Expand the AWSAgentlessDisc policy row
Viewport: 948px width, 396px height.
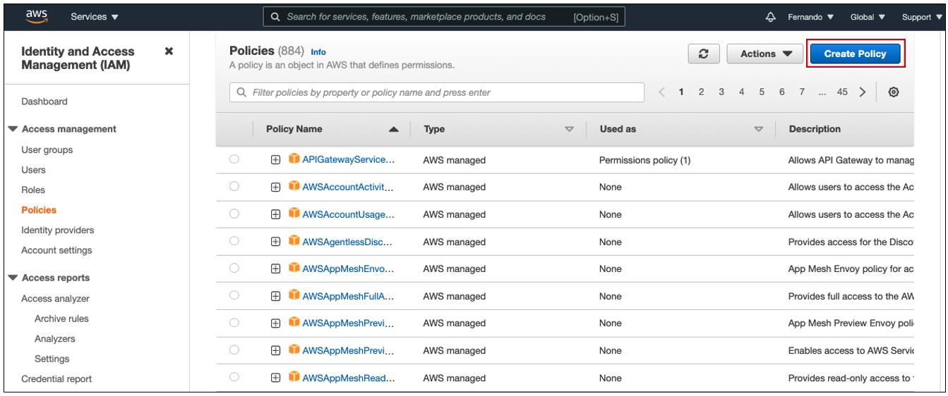click(276, 242)
